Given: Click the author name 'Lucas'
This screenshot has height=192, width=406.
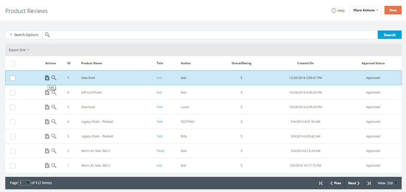Looking at the screenshot, I should pos(185,107).
